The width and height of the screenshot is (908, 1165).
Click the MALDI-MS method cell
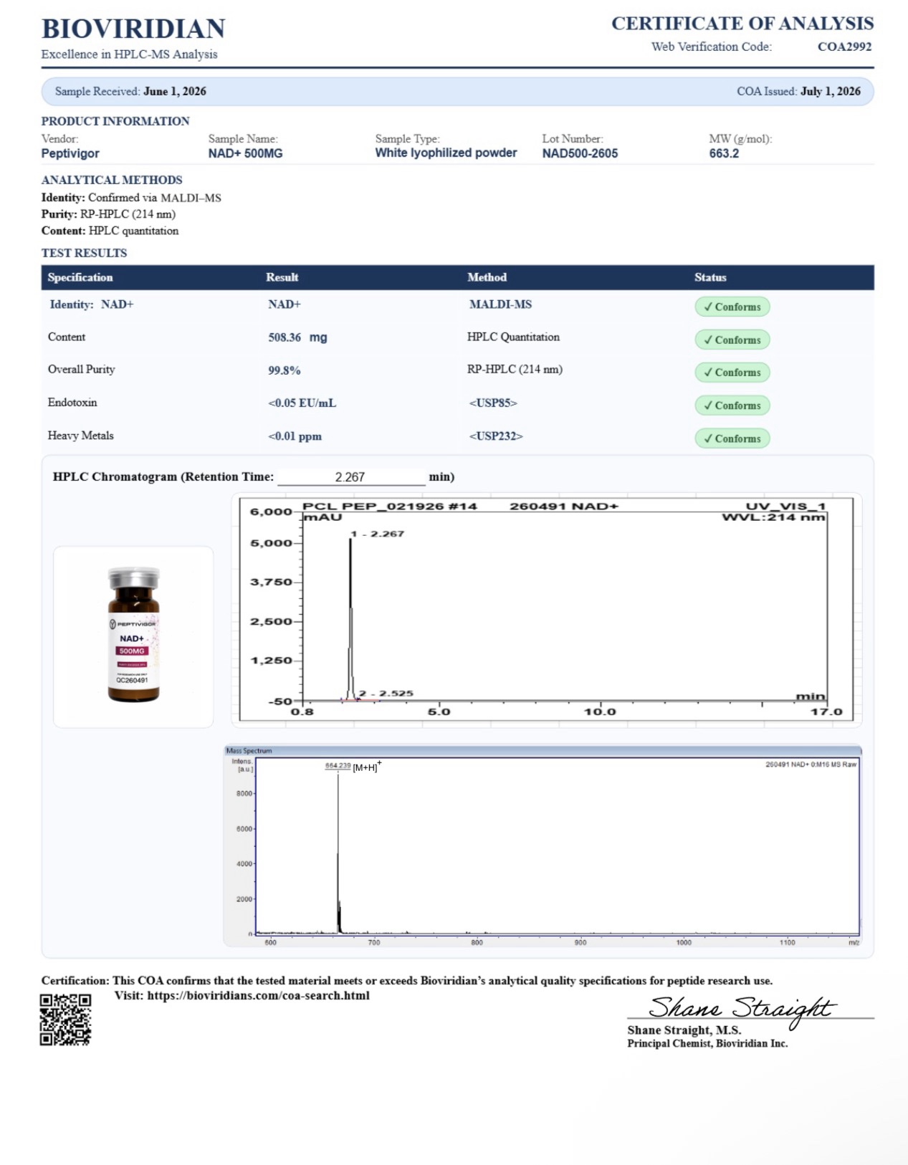[x=500, y=305]
